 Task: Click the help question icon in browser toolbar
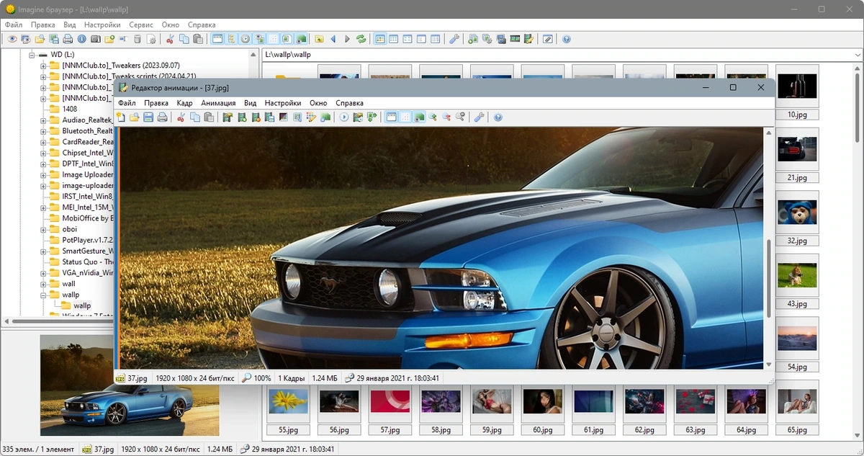coord(567,39)
